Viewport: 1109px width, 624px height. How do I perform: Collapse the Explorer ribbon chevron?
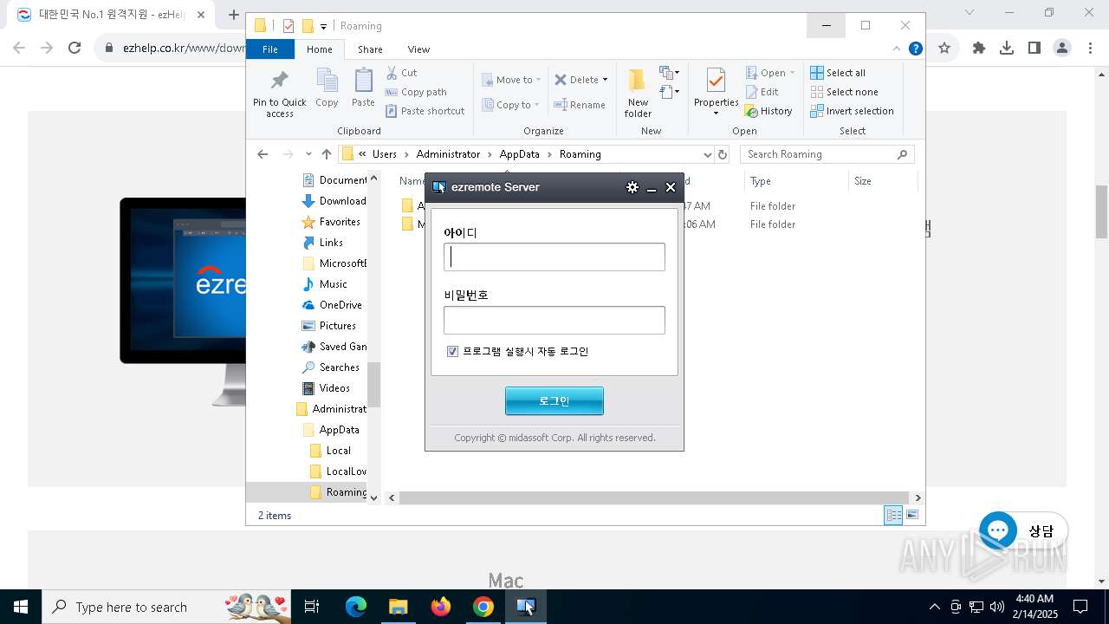pos(897,49)
